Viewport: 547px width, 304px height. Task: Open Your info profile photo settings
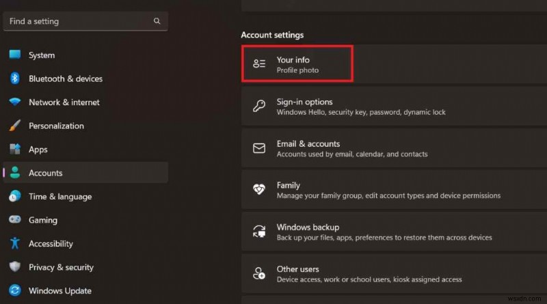(394, 64)
